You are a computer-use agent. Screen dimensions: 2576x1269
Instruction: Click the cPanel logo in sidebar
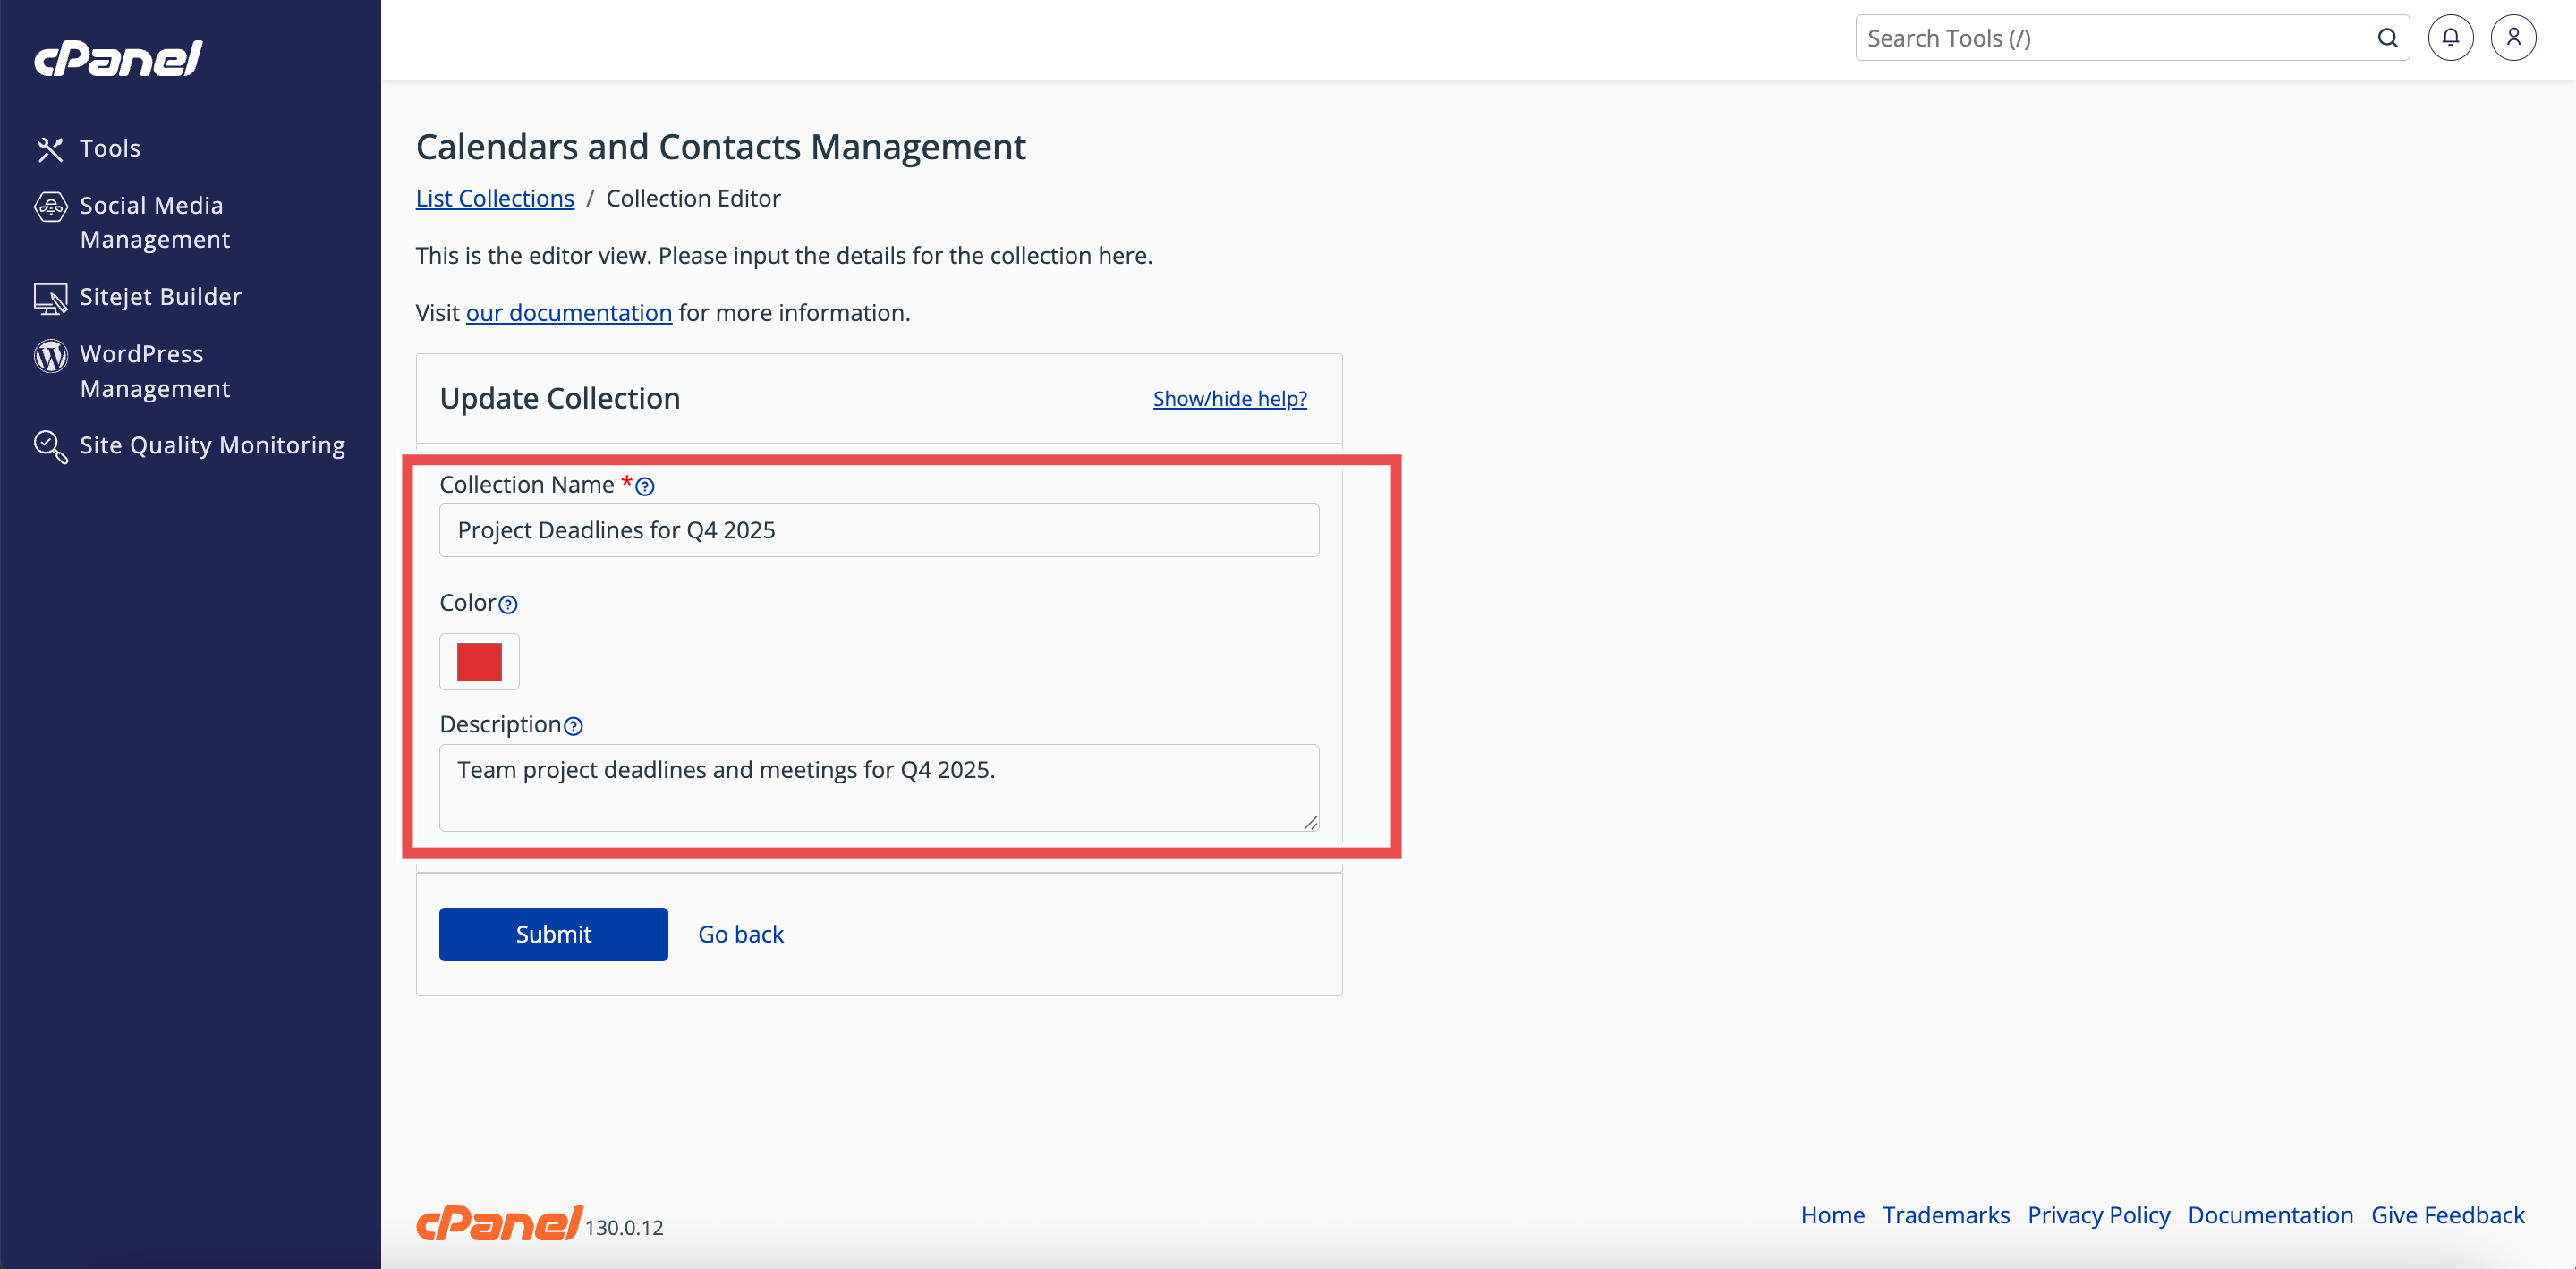[x=118, y=58]
